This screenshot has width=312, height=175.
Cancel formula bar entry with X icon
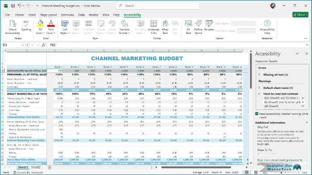[33, 45]
